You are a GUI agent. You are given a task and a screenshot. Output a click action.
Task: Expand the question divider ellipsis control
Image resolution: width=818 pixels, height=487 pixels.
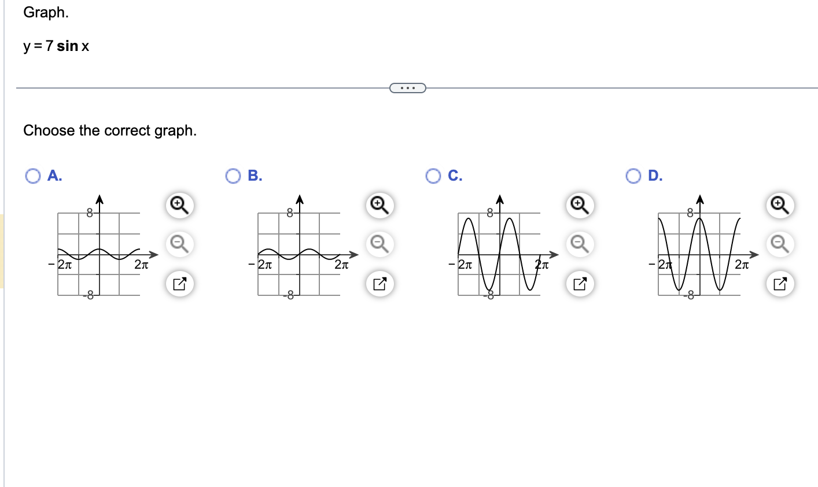pos(408,87)
